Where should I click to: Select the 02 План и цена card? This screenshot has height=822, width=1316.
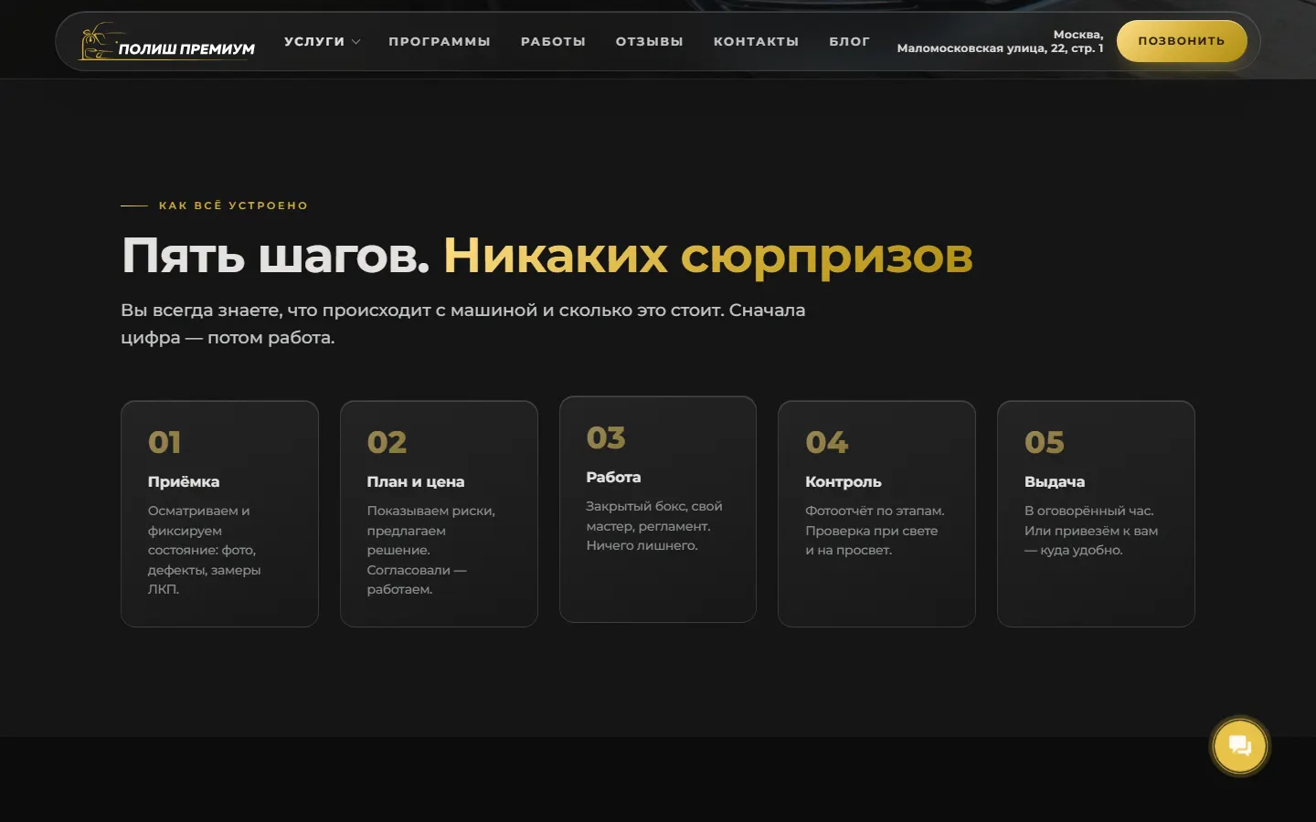point(439,513)
